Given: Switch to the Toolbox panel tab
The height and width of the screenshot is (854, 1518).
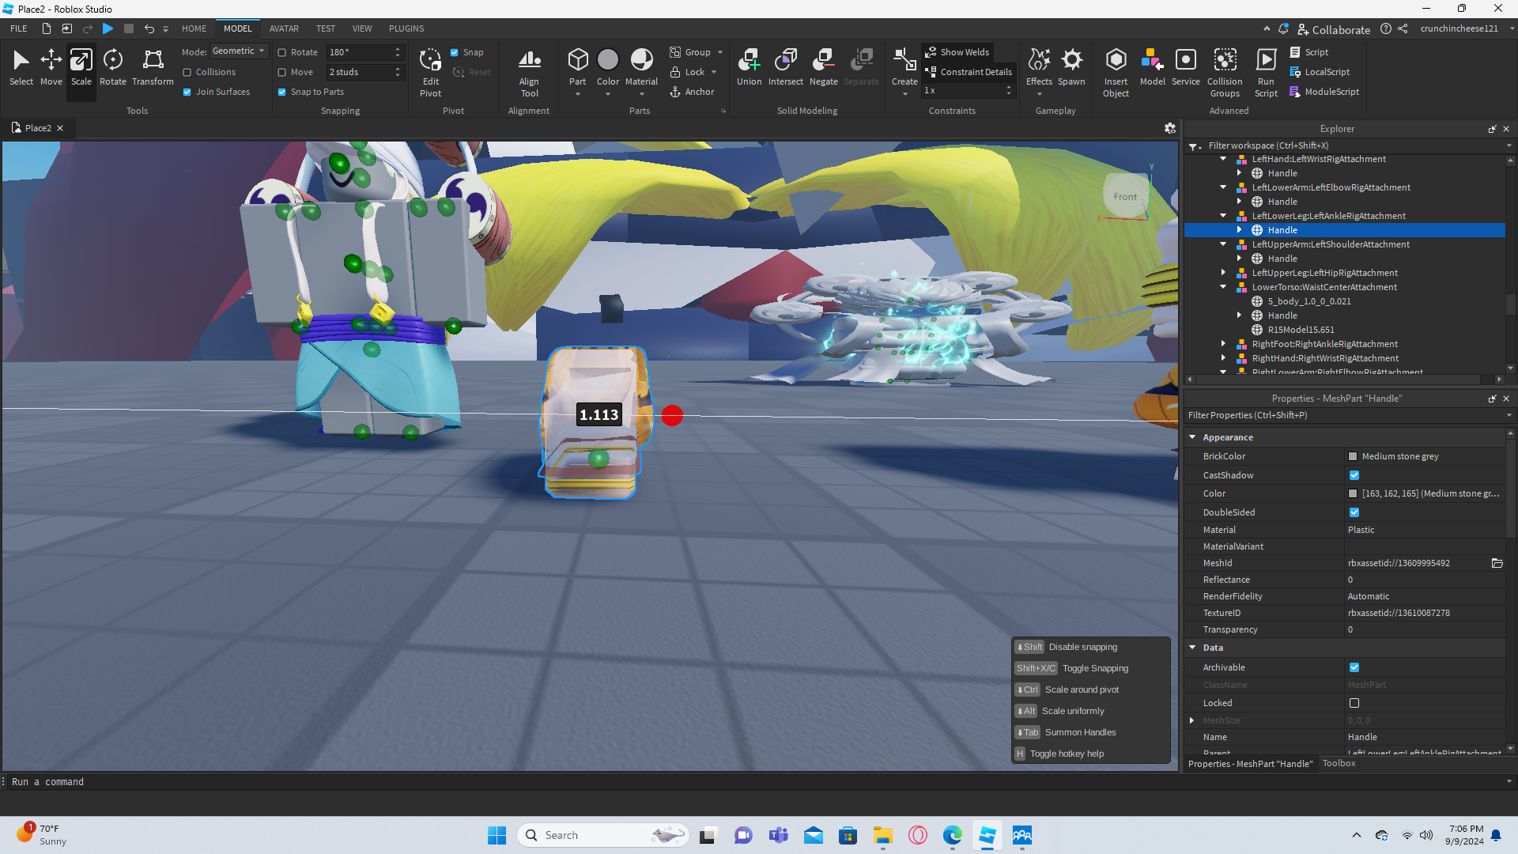Looking at the screenshot, I should 1339,763.
